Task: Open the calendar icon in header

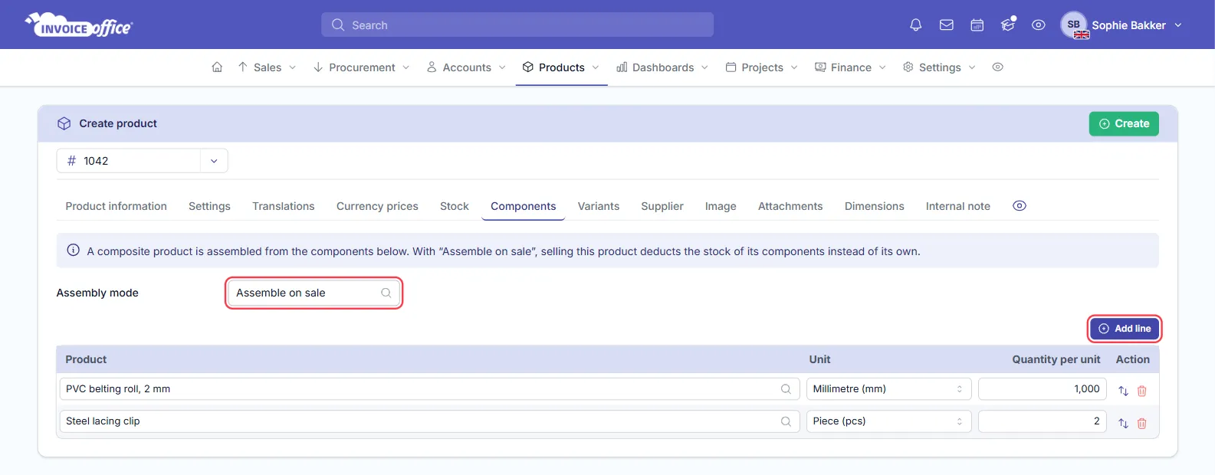Action: tap(977, 25)
